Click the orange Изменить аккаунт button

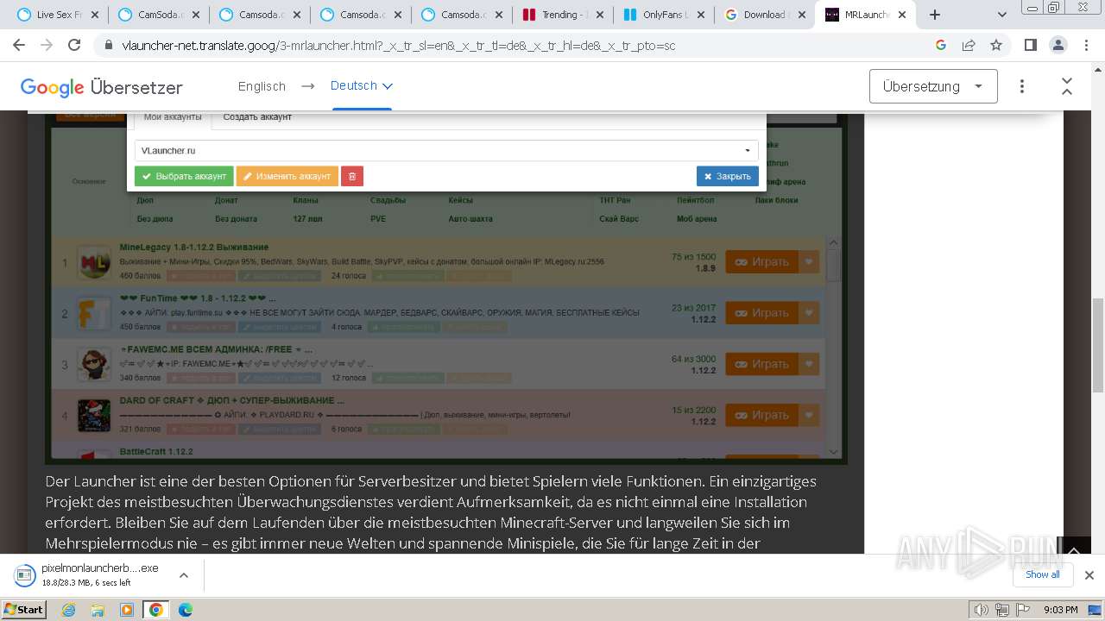tap(287, 176)
